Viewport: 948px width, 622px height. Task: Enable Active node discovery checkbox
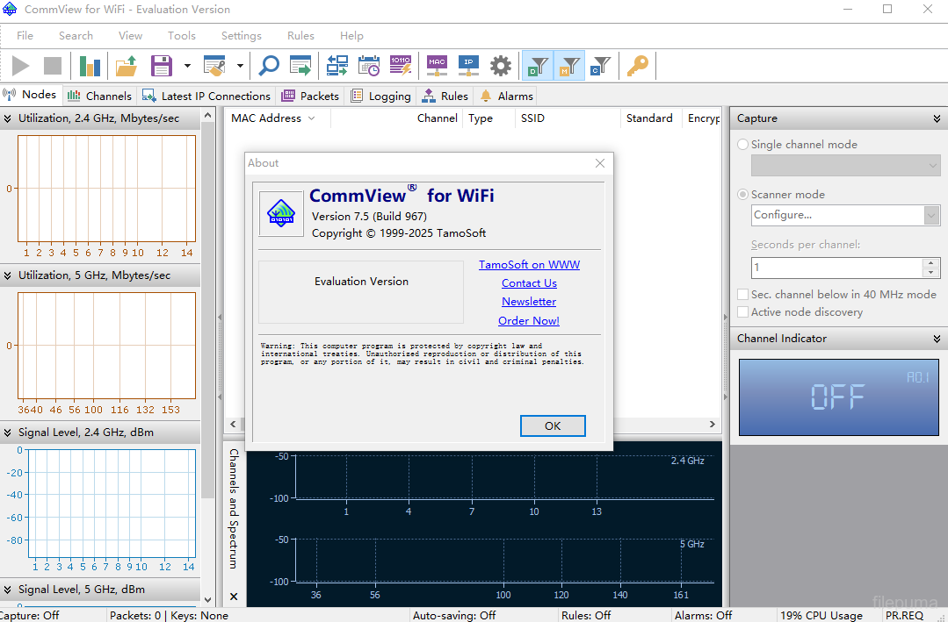point(743,312)
